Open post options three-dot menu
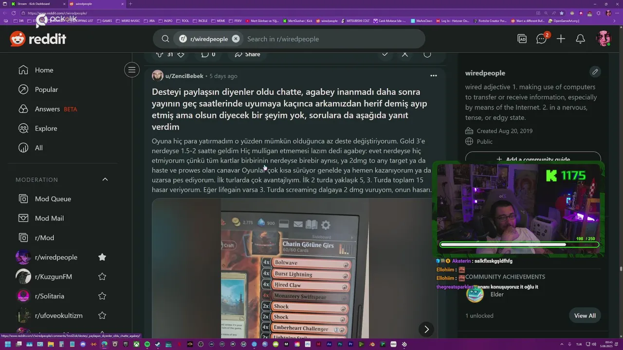The image size is (623, 350). [x=434, y=76]
